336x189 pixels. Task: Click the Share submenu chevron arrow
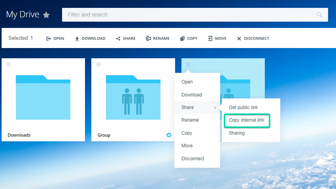[215, 107]
